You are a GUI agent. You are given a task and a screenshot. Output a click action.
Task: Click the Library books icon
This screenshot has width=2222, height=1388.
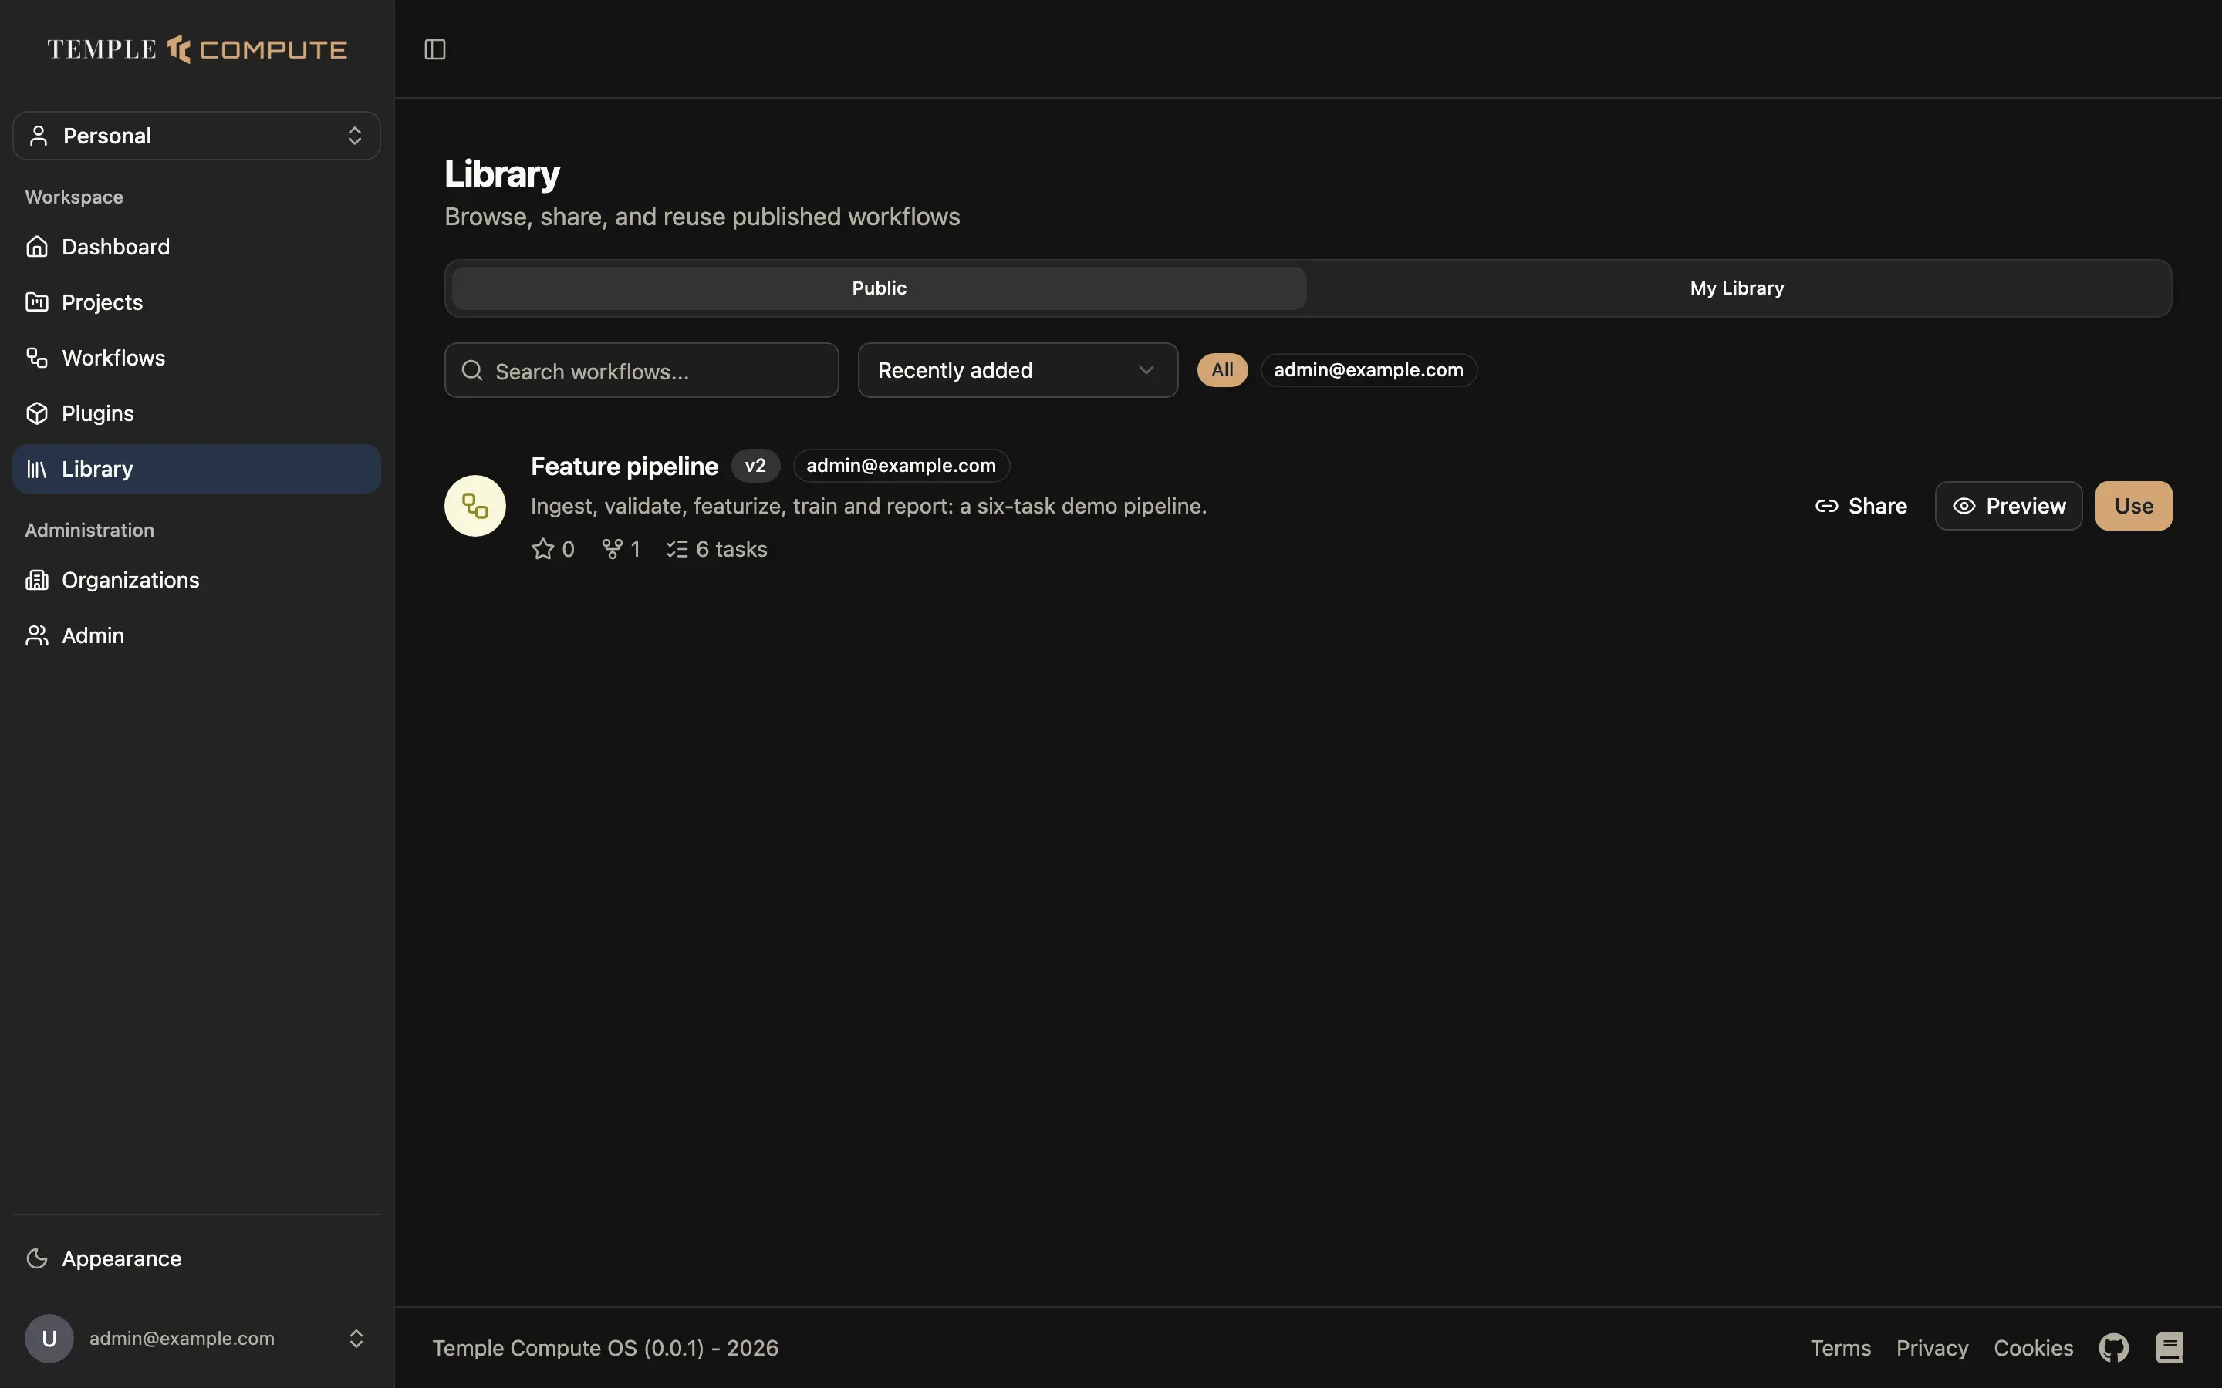coord(37,469)
